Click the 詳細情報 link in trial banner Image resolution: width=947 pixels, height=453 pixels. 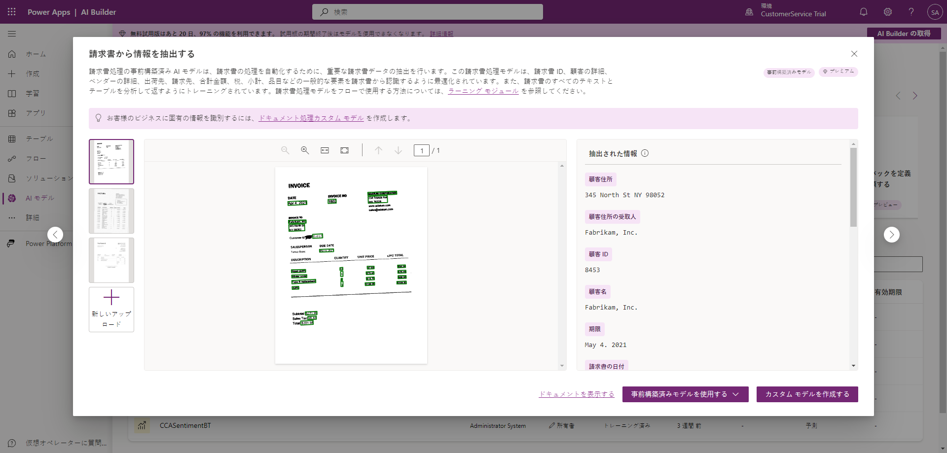pyautogui.click(x=441, y=34)
